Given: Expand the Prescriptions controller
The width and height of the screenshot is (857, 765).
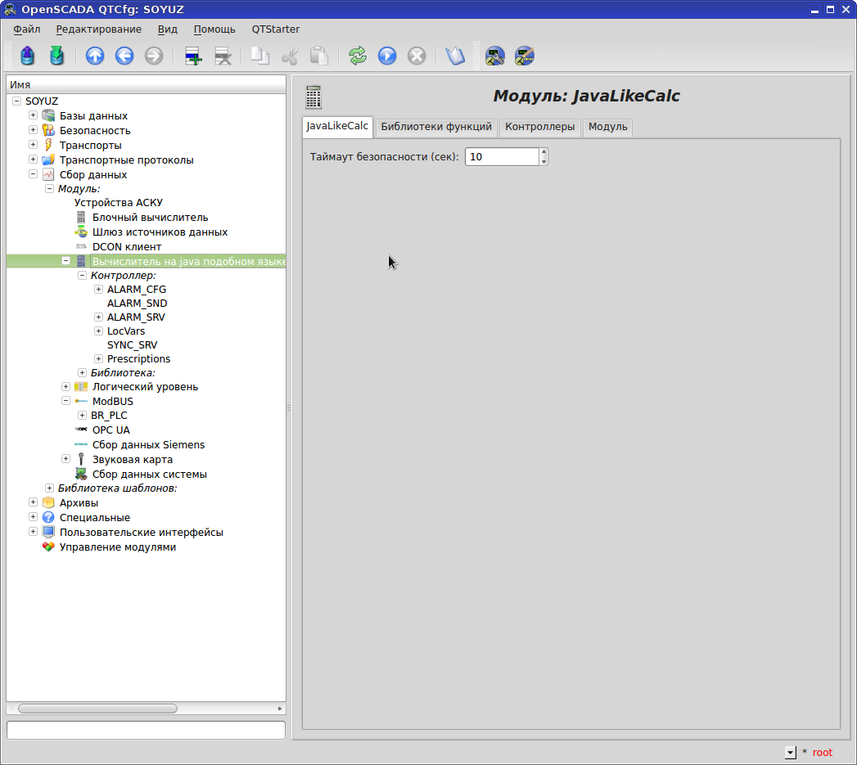Looking at the screenshot, I should 98,359.
